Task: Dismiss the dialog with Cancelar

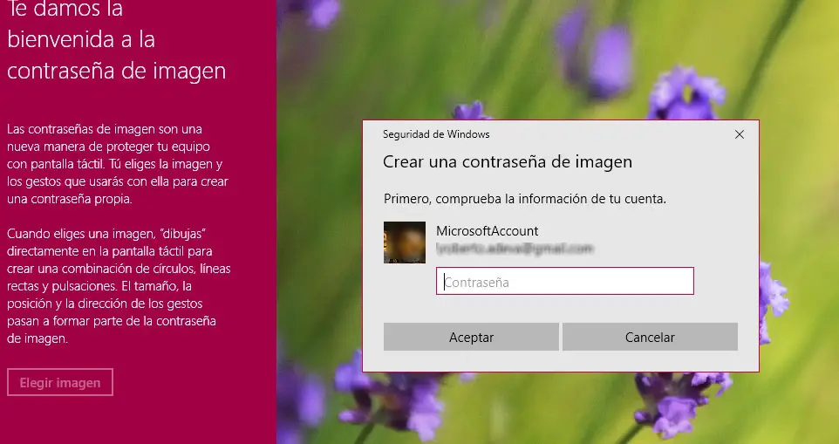Action: click(650, 337)
